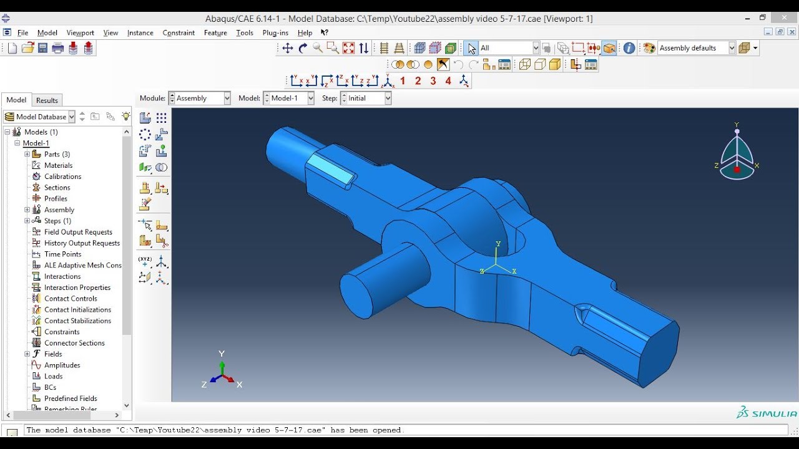This screenshot has height=449, width=799.
Task: Open the Color Code palette icon
Action: 649,48
